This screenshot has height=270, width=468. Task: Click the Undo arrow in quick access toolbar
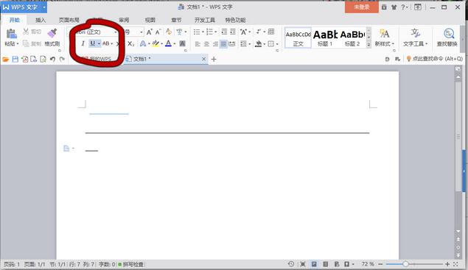point(52,59)
